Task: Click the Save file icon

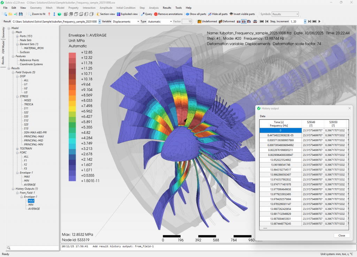Action: tap(21, 14)
